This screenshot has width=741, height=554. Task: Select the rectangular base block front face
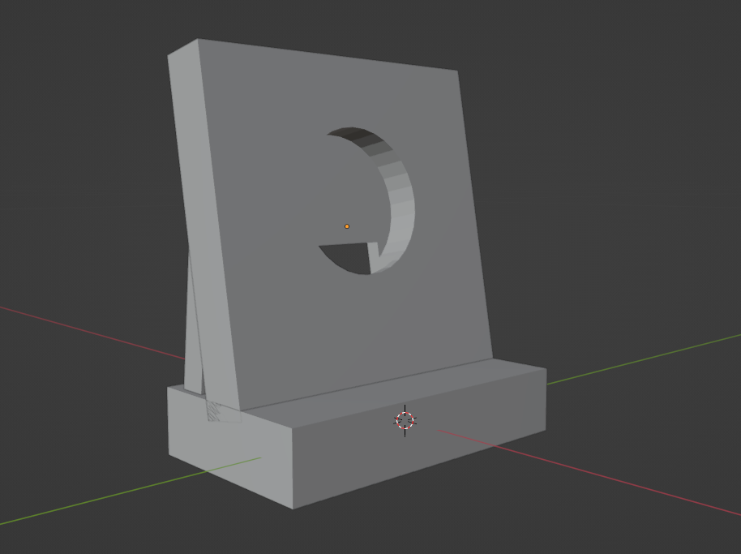pyautogui.click(x=420, y=440)
